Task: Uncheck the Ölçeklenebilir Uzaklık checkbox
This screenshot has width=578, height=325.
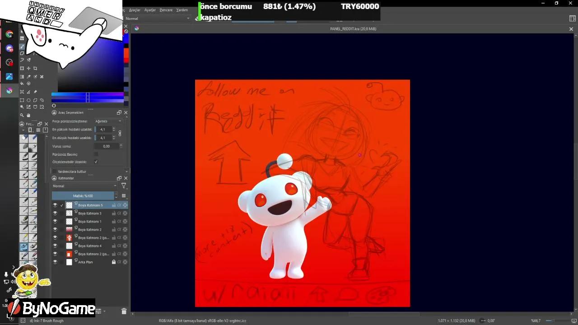Action: 96,162
